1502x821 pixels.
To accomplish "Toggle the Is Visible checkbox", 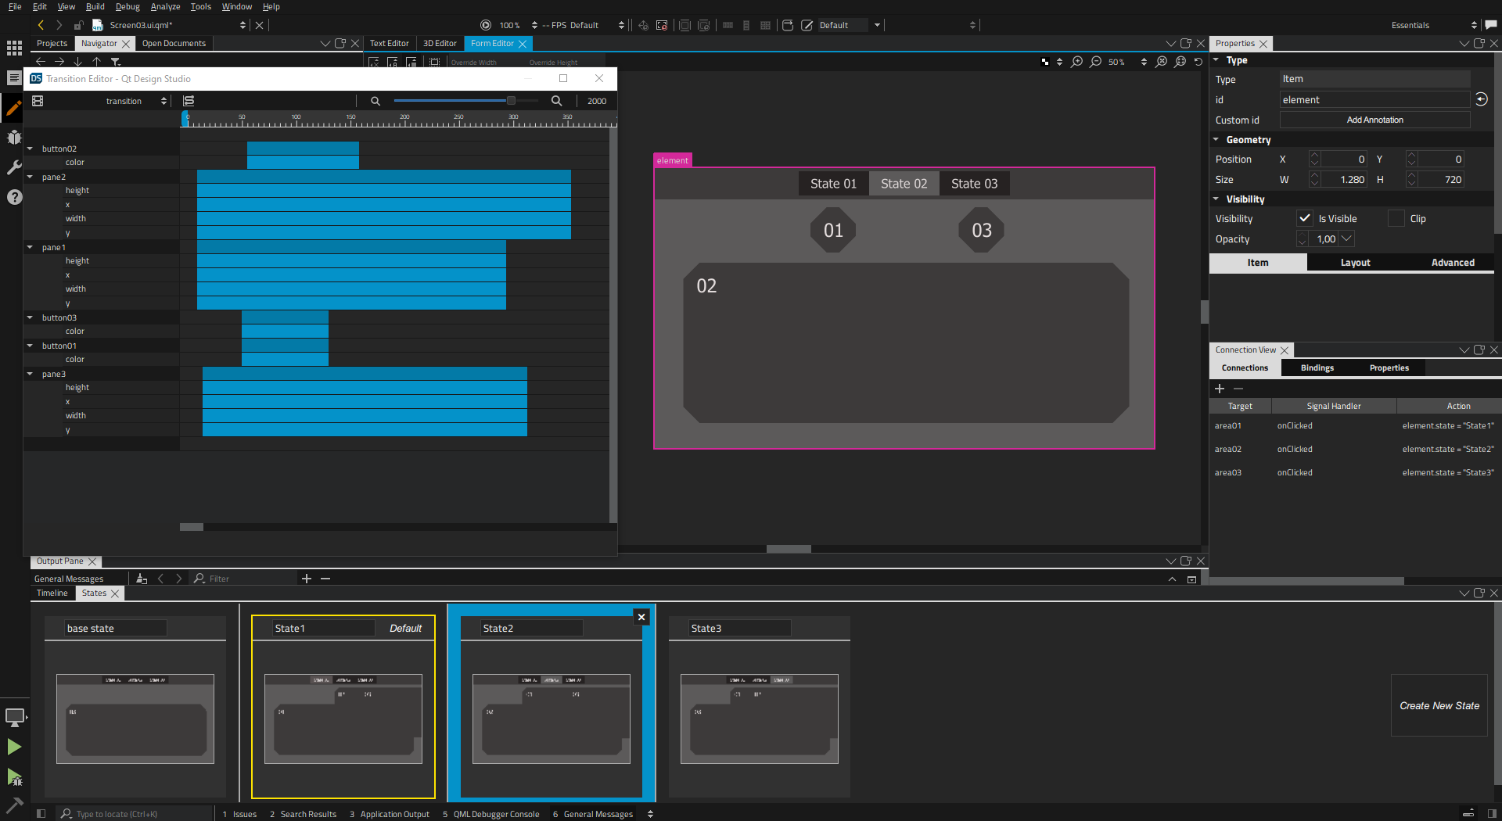I will (x=1304, y=219).
